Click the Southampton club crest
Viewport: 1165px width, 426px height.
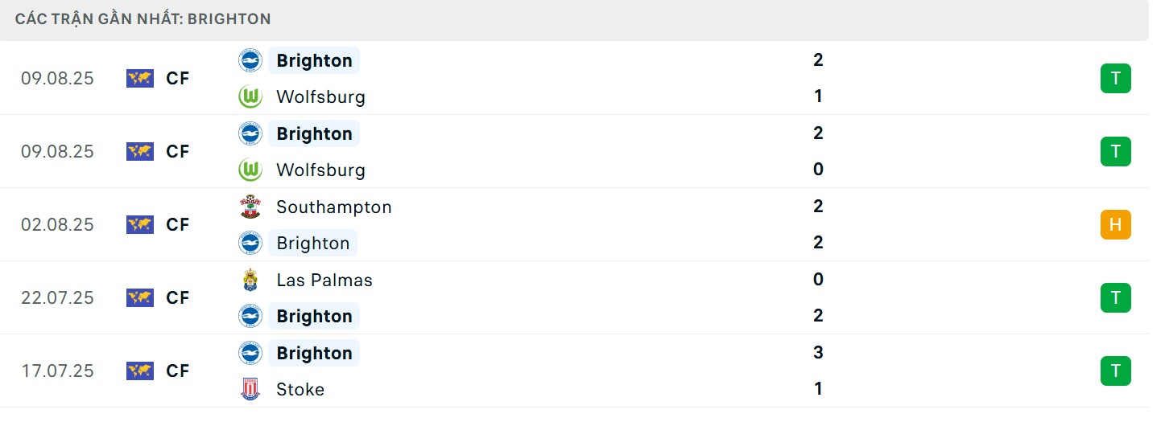click(x=250, y=207)
